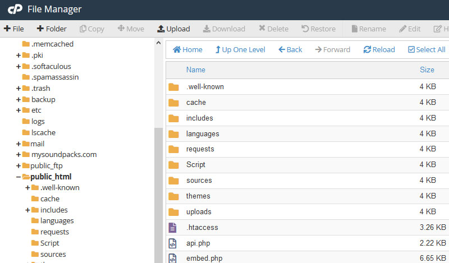Click the tree panel scrollbar thumb

(x=158, y=195)
